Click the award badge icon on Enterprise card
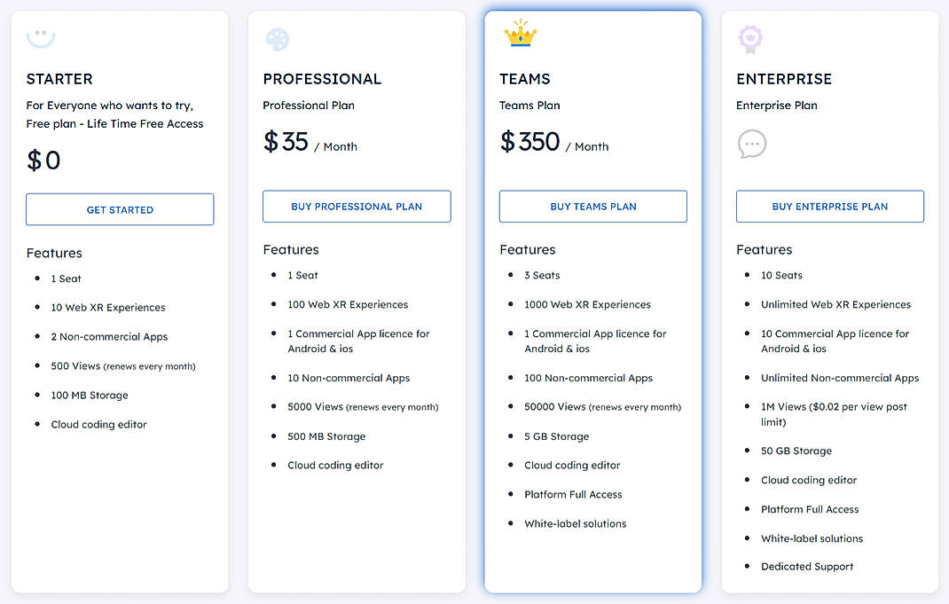The image size is (949, 604). 749,38
